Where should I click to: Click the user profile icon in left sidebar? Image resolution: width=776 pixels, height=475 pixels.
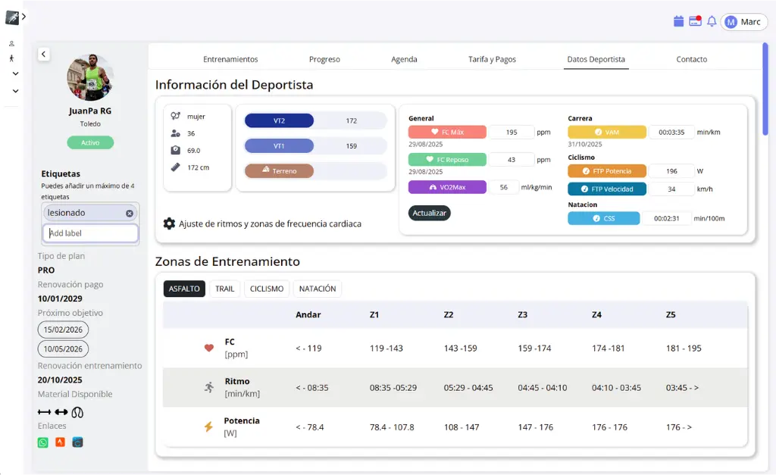click(11, 43)
